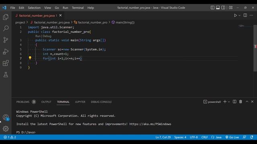Switch to Terminal panel tab
This screenshot has width=257, height=144.
point(63,102)
